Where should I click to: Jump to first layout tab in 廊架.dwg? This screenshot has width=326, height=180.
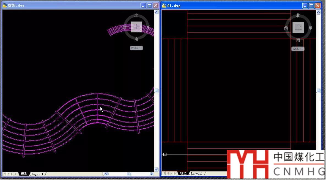pos(4,174)
